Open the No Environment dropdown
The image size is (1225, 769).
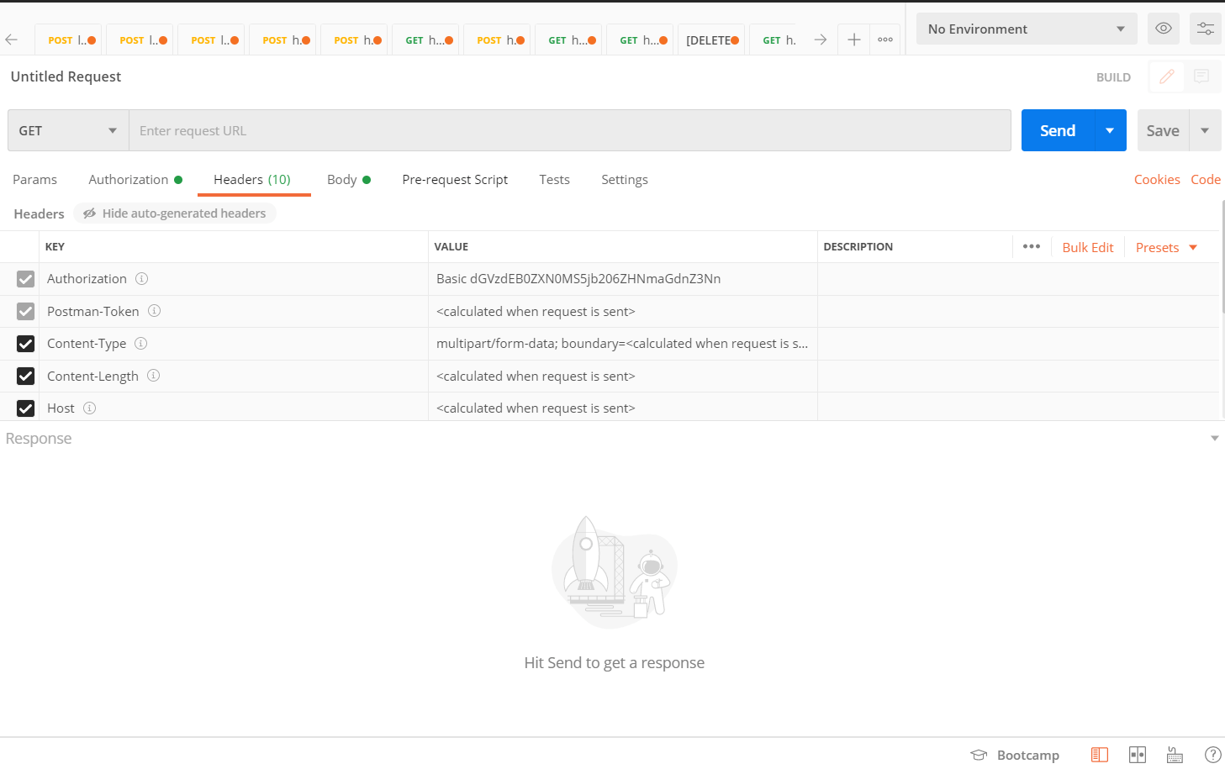(1025, 29)
